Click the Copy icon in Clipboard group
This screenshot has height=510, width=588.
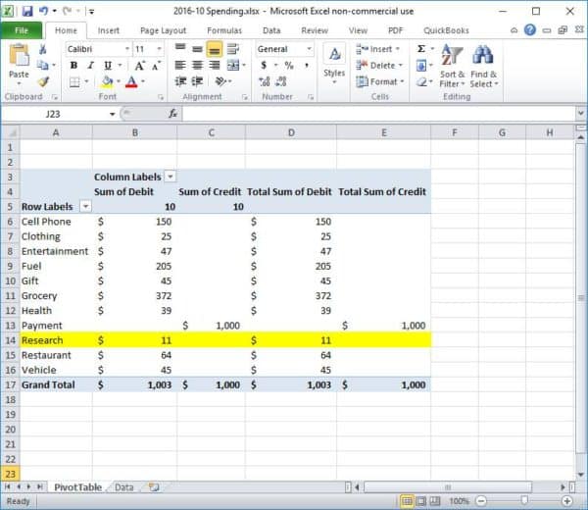coord(43,66)
